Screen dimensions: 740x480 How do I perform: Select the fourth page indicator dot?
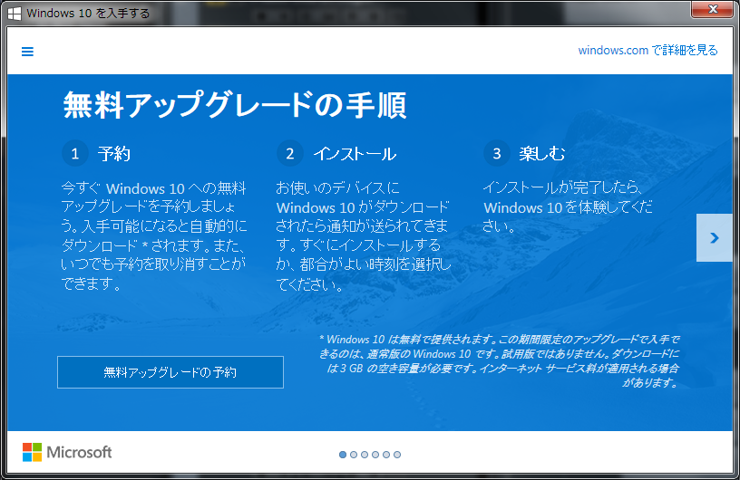tap(375, 455)
